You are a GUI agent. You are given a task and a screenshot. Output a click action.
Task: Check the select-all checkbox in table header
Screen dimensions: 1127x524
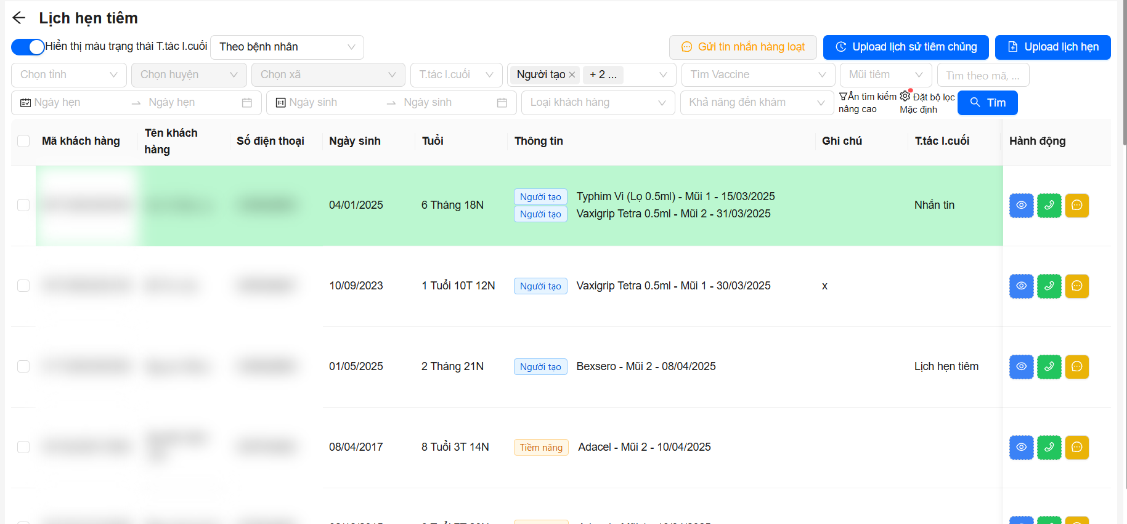[23, 141]
